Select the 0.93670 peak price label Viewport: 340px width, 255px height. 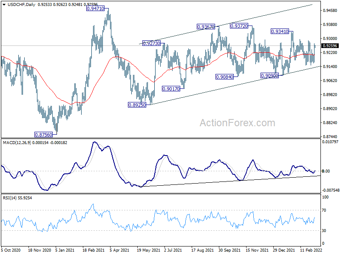pos(206,27)
